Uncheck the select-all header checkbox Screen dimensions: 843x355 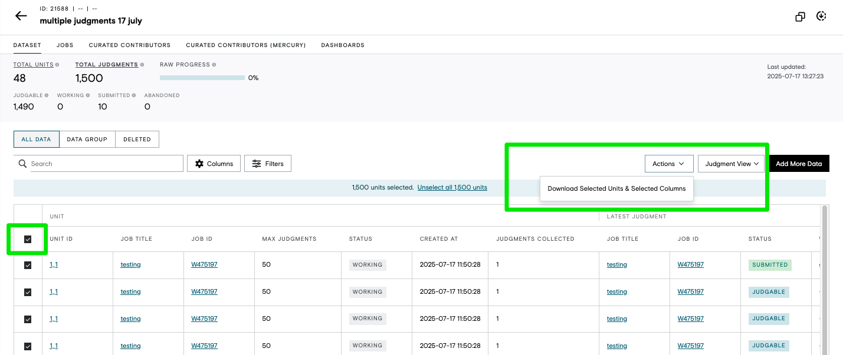pyautogui.click(x=28, y=239)
